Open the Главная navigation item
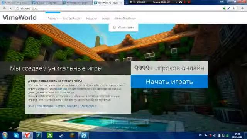 click(53, 19)
